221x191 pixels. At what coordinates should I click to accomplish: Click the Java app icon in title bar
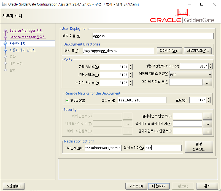click(x=4, y=4)
